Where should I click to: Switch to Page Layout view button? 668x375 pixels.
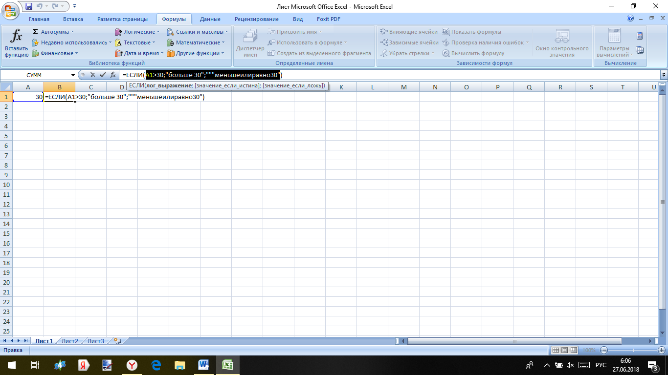pos(564,350)
